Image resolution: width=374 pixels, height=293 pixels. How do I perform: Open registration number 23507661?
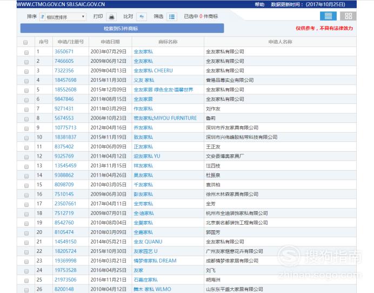coord(65,204)
